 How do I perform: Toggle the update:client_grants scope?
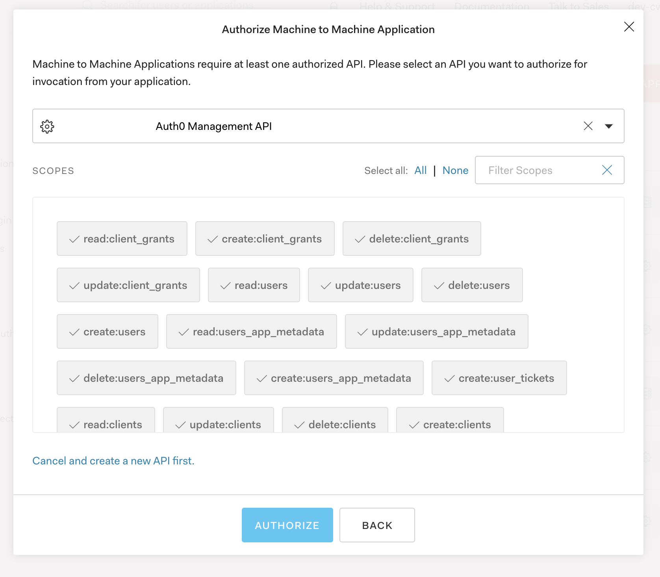(x=128, y=285)
